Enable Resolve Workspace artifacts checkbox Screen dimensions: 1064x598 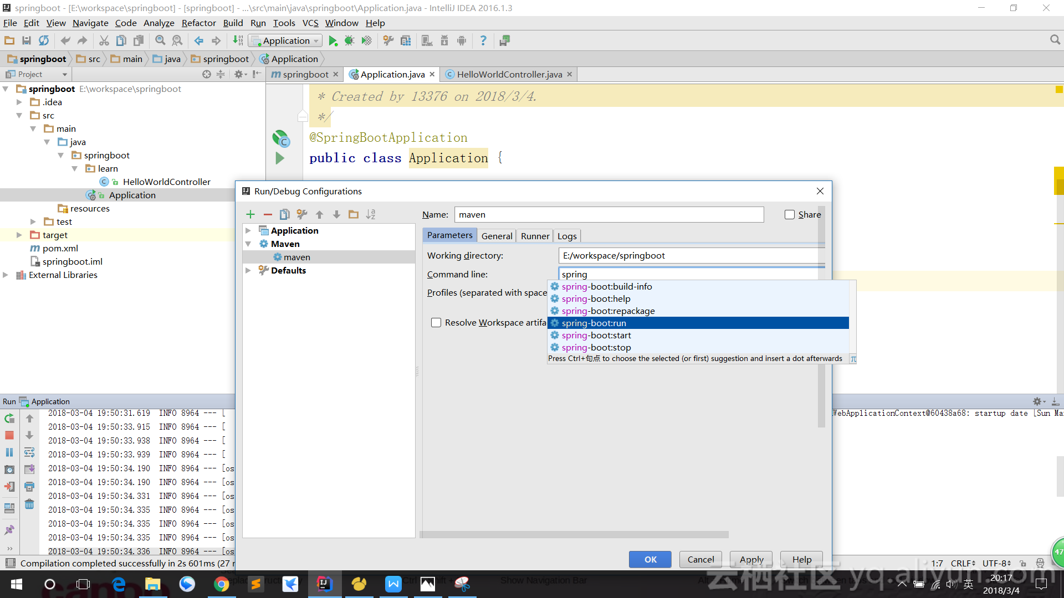point(436,323)
